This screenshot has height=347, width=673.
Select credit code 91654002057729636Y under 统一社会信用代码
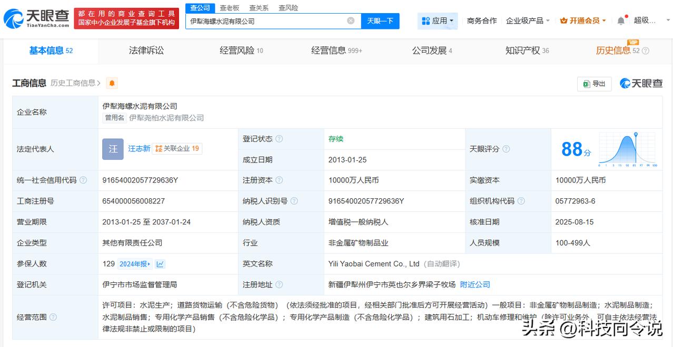point(140,180)
